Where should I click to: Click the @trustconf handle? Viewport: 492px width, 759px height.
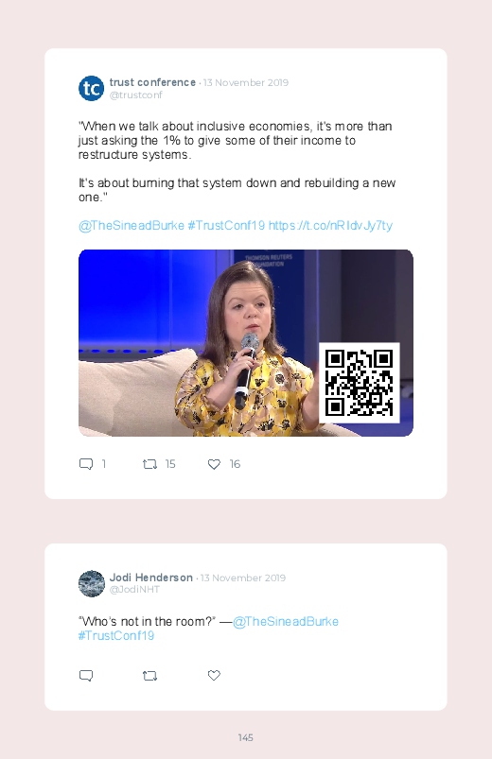135,95
